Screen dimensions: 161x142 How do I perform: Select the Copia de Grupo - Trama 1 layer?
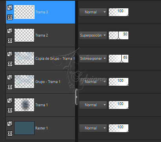pos(40,59)
